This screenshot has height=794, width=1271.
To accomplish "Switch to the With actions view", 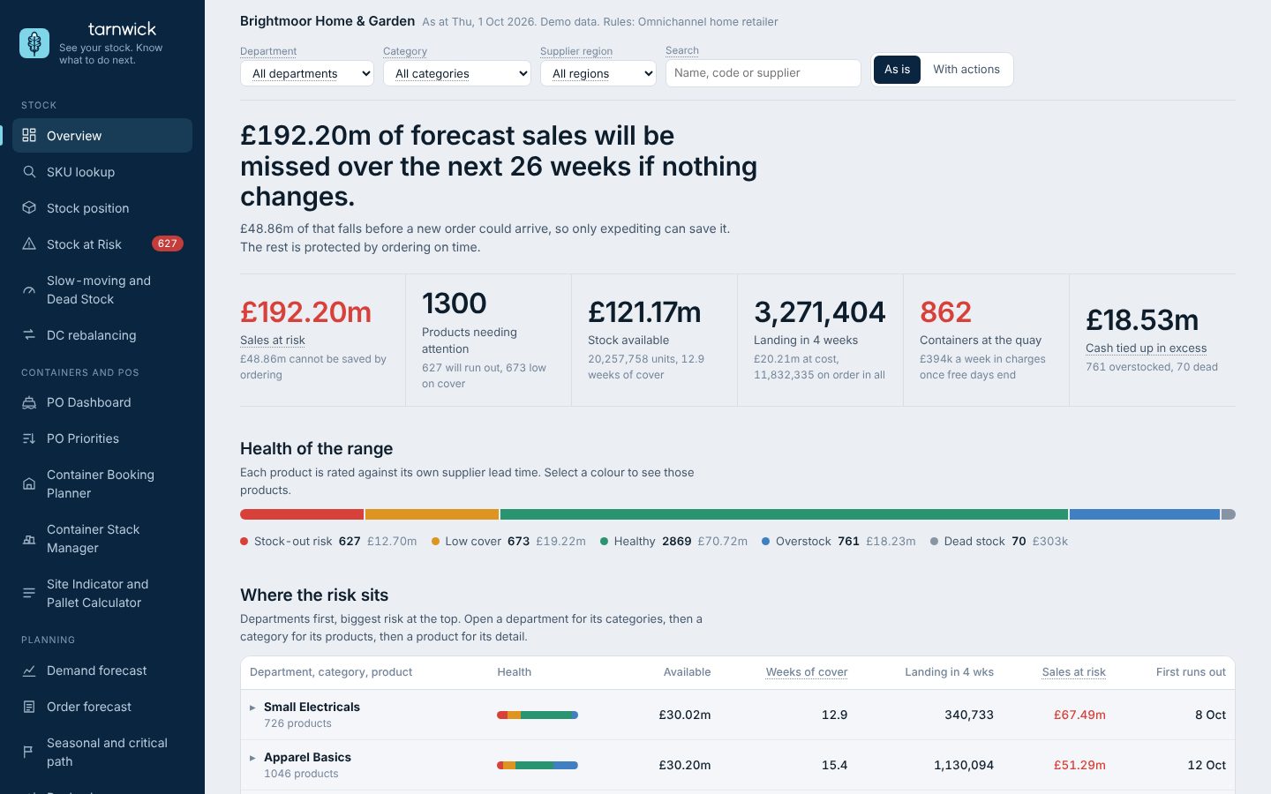I will click(x=966, y=70).
